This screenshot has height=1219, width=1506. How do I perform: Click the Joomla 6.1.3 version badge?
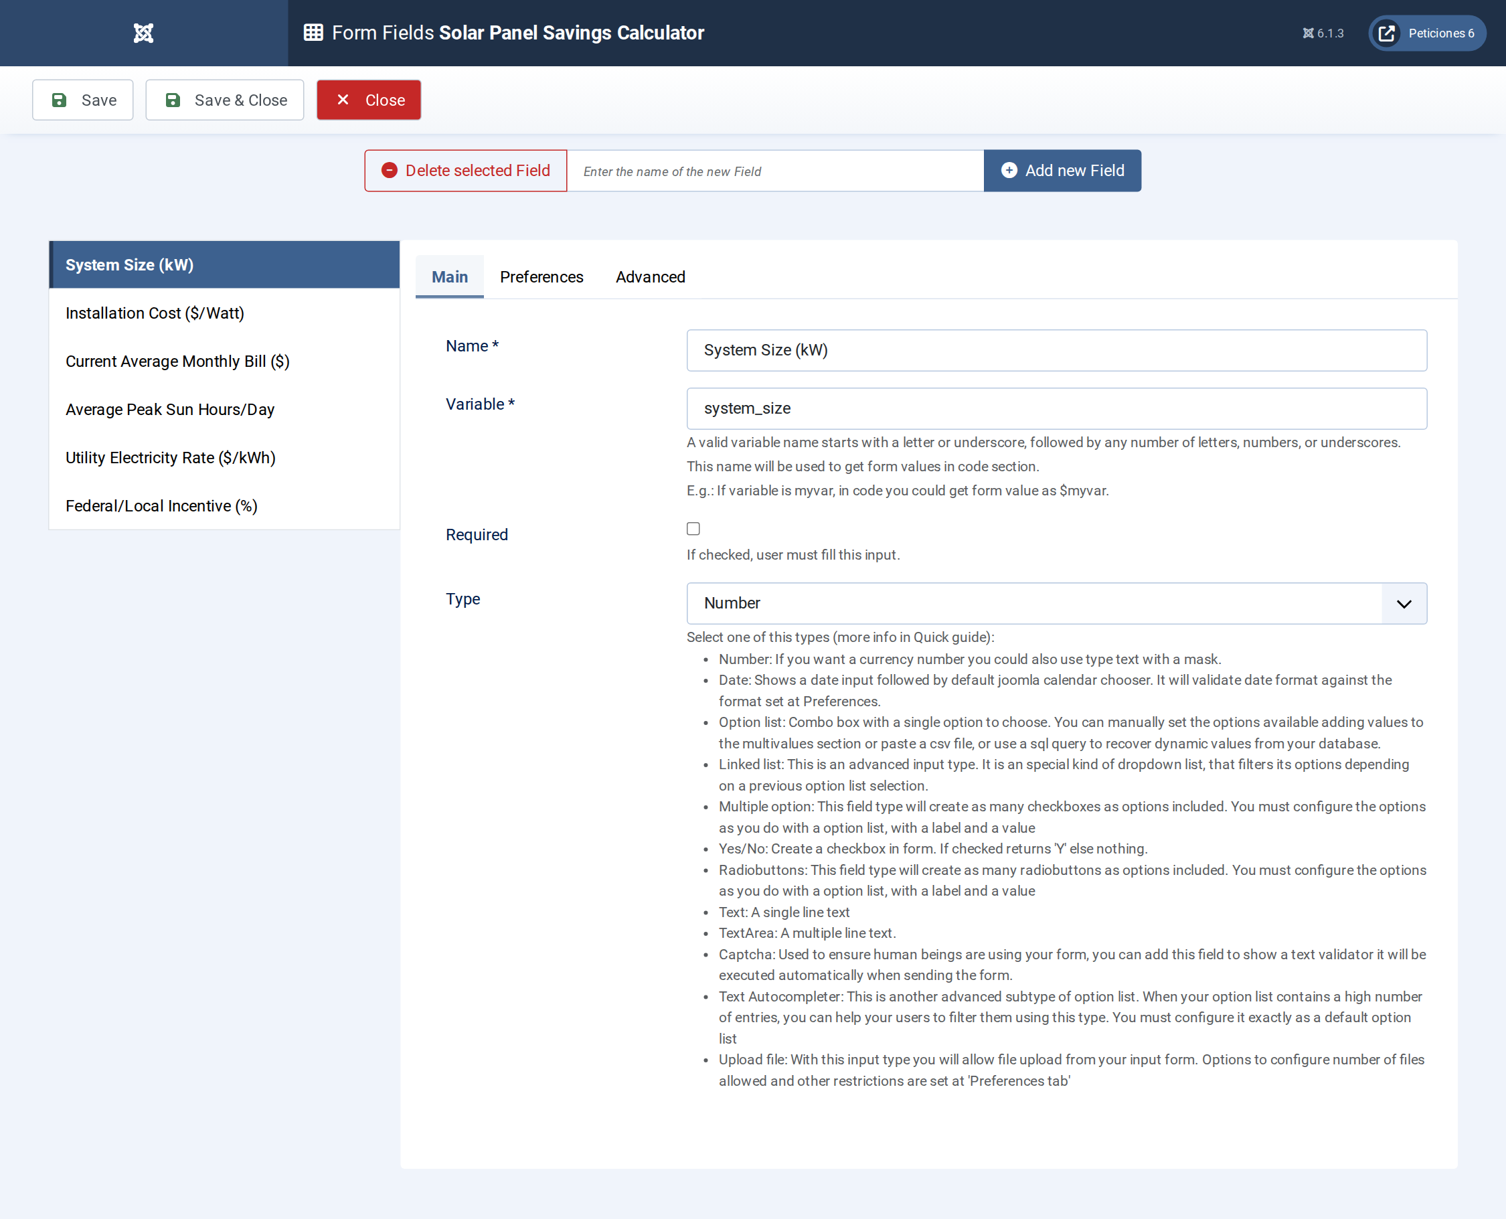(1323, 33)
